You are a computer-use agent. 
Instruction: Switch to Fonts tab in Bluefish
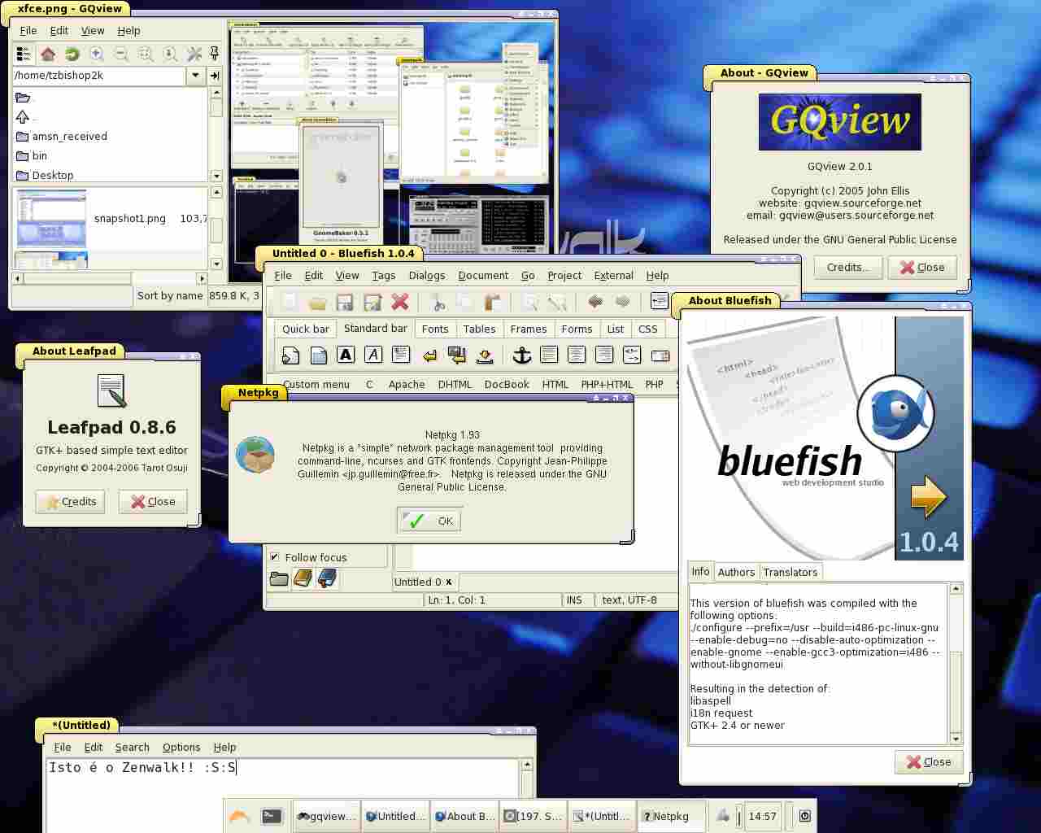point(435,329)
